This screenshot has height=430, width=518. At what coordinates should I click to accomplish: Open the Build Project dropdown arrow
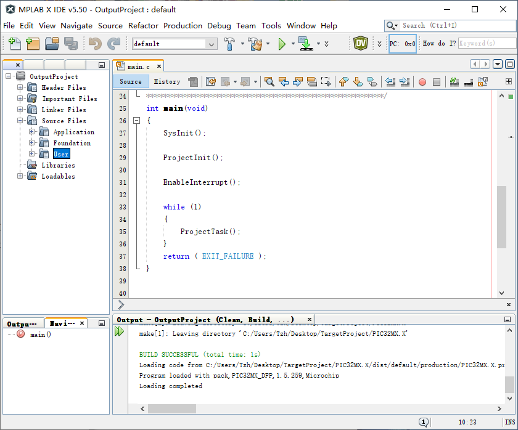[242, 44]
